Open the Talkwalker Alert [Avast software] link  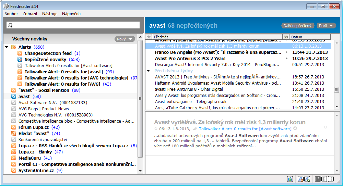[x=245, y=129]
